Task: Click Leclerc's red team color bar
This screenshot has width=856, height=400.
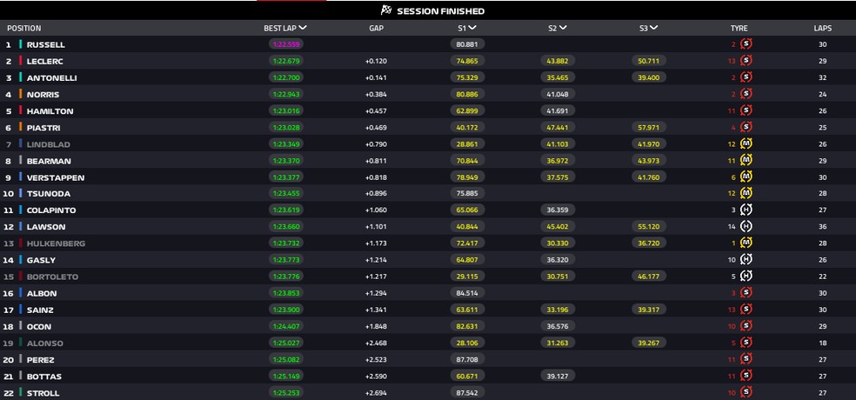Action: point(20,61)
